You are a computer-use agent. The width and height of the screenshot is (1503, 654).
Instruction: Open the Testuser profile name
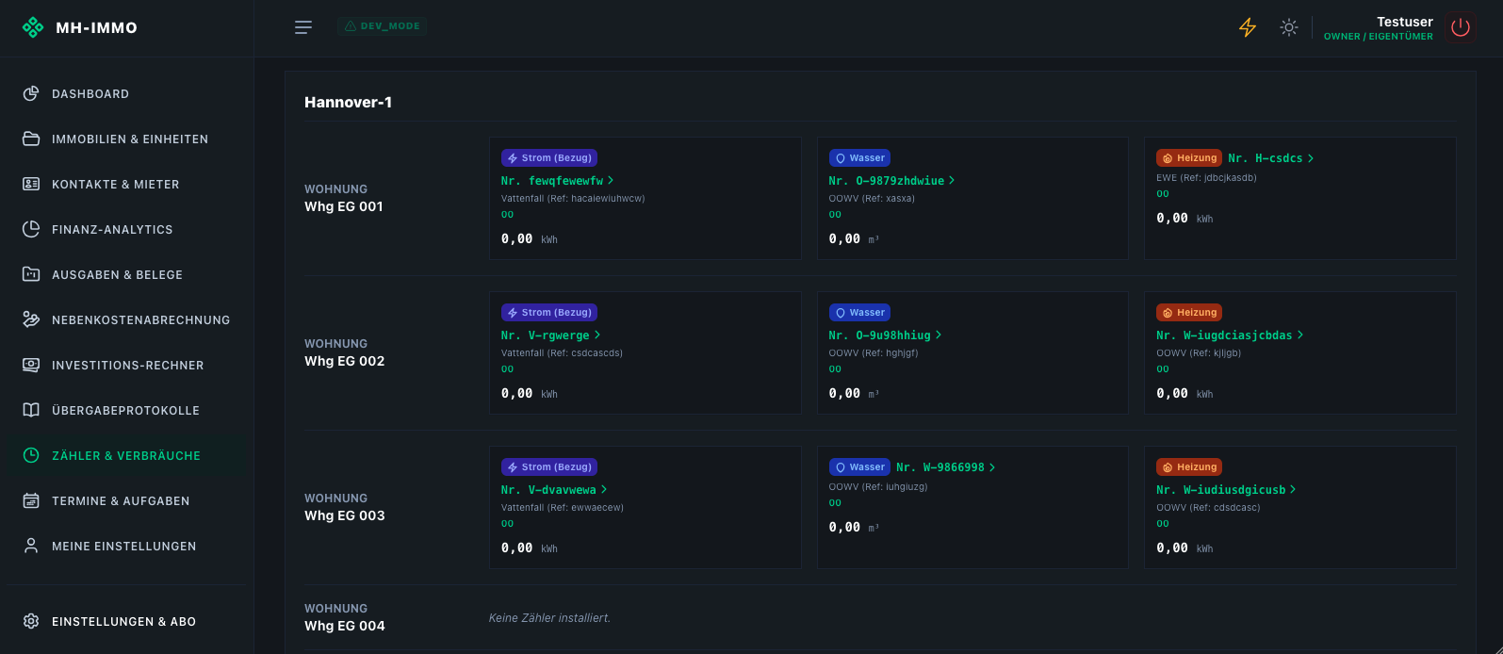1404,22
